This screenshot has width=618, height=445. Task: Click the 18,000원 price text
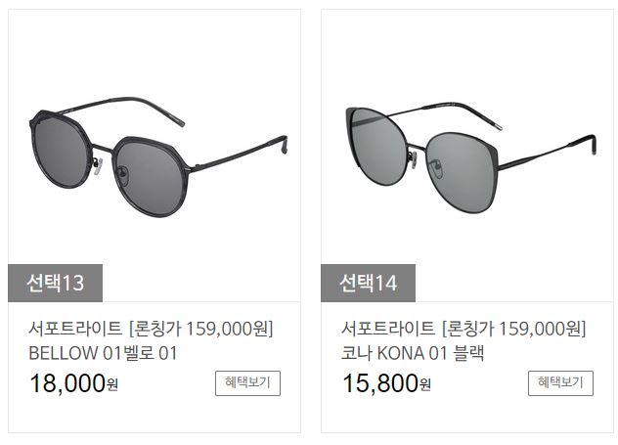click(x=73, y=383)
